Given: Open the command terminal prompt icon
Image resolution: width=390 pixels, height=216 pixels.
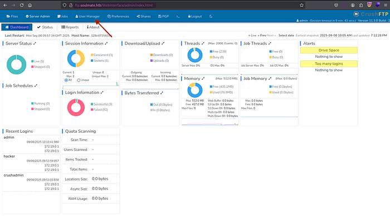Looking at the screenshot, I should [178, 16].
